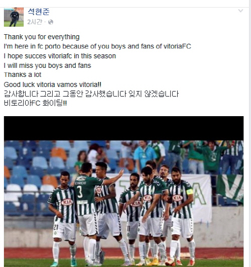Click the line mentioning fc porto
The height and width of the screenshot is (267, 251).
click(97, 46)
